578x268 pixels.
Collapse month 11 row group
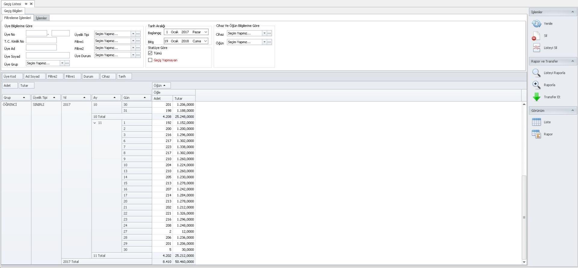[x=95, y=123]
